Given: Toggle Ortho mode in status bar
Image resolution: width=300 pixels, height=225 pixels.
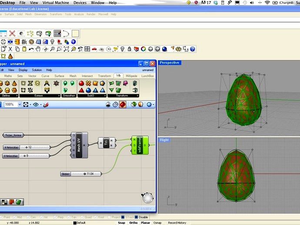Looking at the screenshot, I should tap(133, 223).
